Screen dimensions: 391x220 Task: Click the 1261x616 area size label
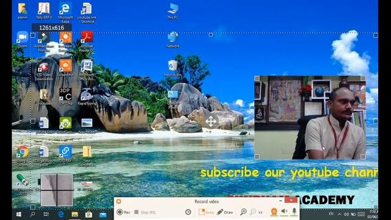pyautogui.click(x=51, y=28)
